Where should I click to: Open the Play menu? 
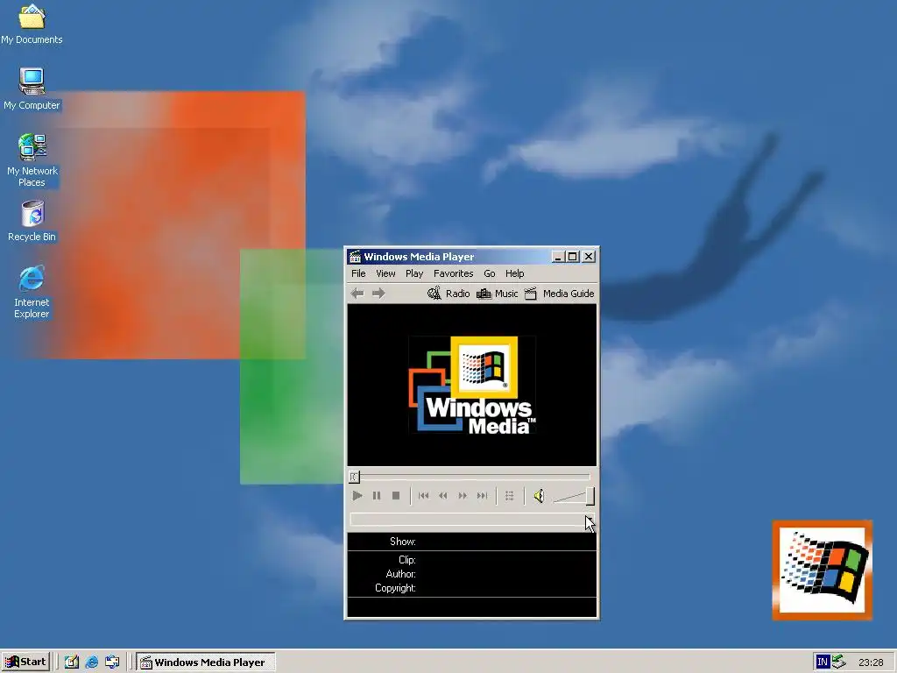point(414,273)
